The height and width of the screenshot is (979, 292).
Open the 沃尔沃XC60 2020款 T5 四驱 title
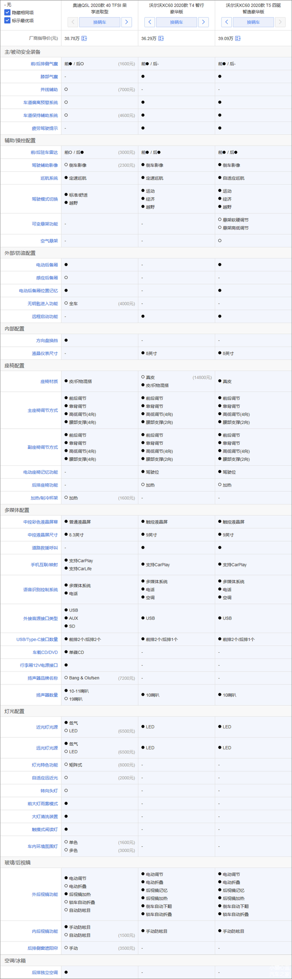253,9
